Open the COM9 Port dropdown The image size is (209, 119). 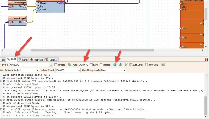[x=83, y=65]
